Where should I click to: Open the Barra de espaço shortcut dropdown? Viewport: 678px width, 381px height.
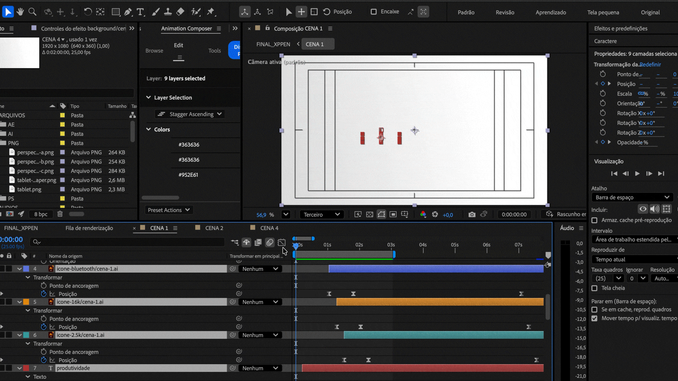pos(632,197)
